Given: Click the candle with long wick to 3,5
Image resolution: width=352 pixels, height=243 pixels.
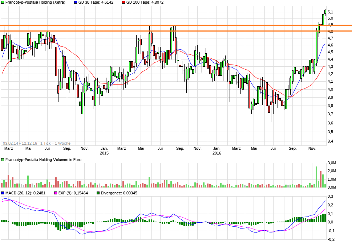Looking at the screenshot, I should point(80,116).
